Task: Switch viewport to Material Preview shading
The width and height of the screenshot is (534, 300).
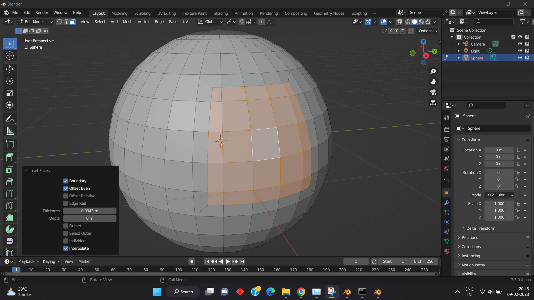Action: pos(422,22)
